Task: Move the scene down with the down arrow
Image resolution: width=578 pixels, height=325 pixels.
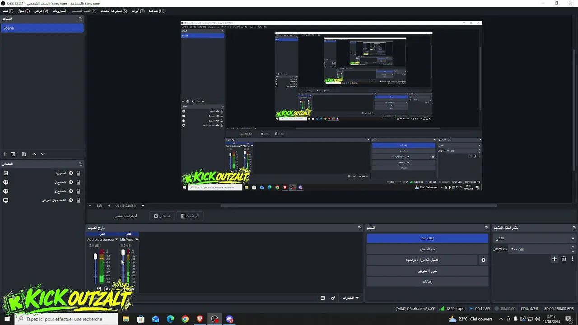Action: (x=43, y=154)
